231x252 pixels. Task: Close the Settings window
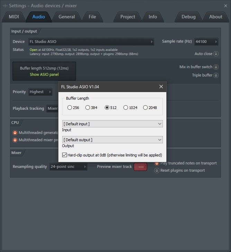coord(225,6)
